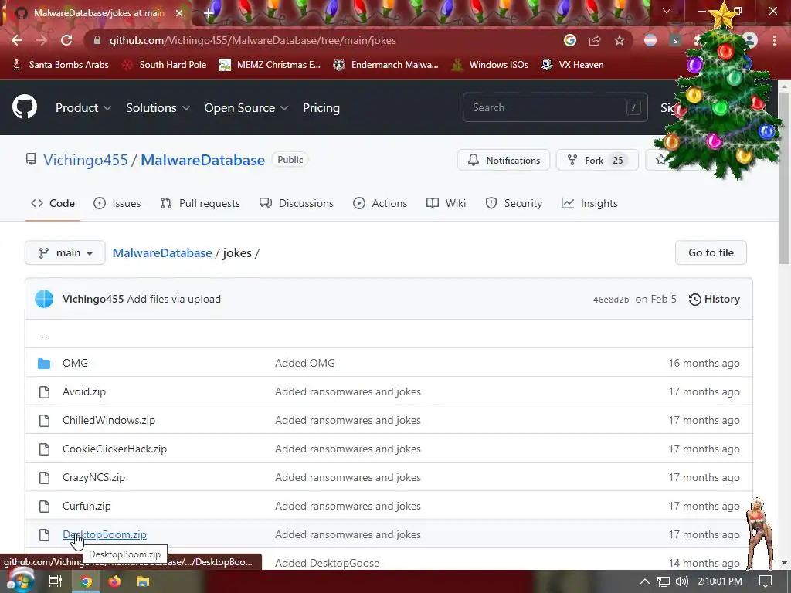791x593 pixels.
Task: Close the MalwareDatabase/jokes tab
Action: [x=179, y=13]
